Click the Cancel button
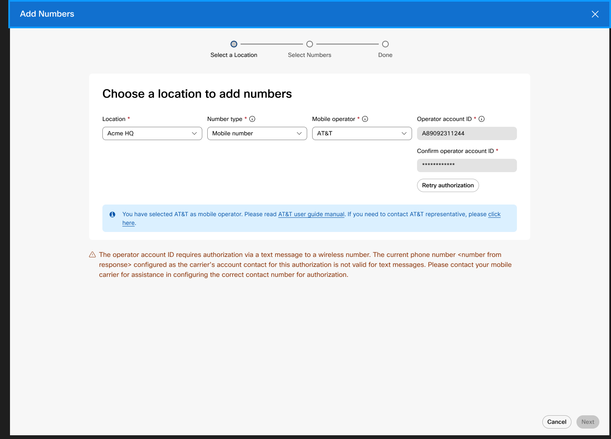Viewport: 611px width, 439px height. [x=557, y=422]
